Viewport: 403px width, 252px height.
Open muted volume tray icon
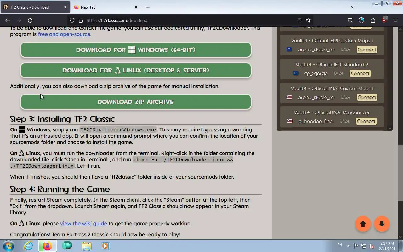tap(372, 246)
